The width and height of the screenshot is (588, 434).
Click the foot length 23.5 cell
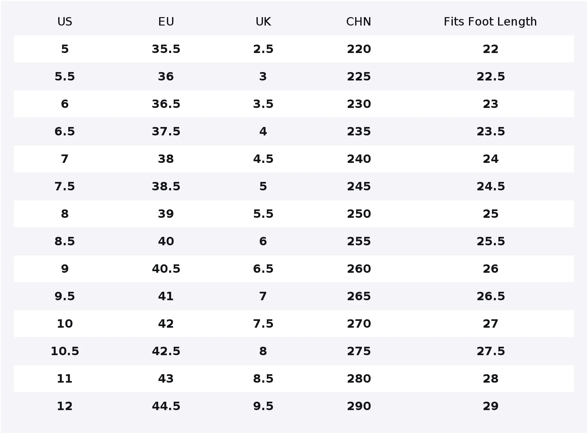click(x=491, y=132)
